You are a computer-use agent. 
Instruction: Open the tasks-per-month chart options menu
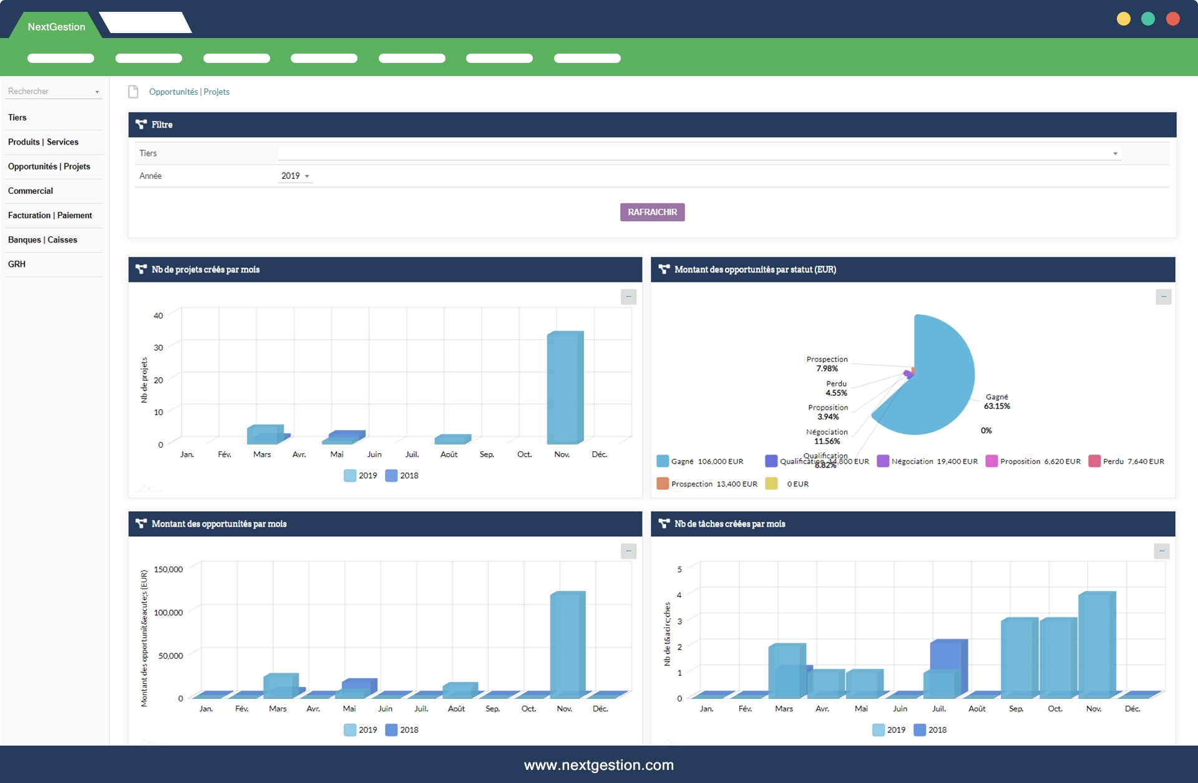(x=1161, y=551)
